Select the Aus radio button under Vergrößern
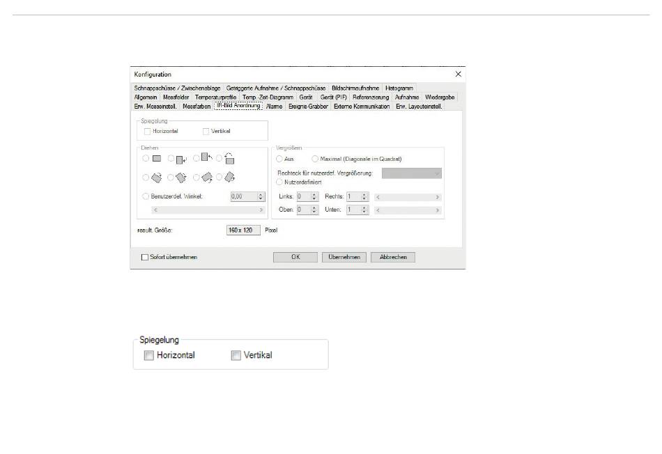This screenshot has height=454, width=662. tap(279, 159)
